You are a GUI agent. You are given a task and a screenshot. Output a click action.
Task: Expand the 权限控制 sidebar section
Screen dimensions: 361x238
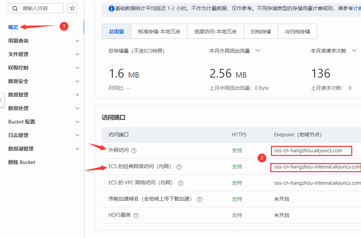point(77,68)
